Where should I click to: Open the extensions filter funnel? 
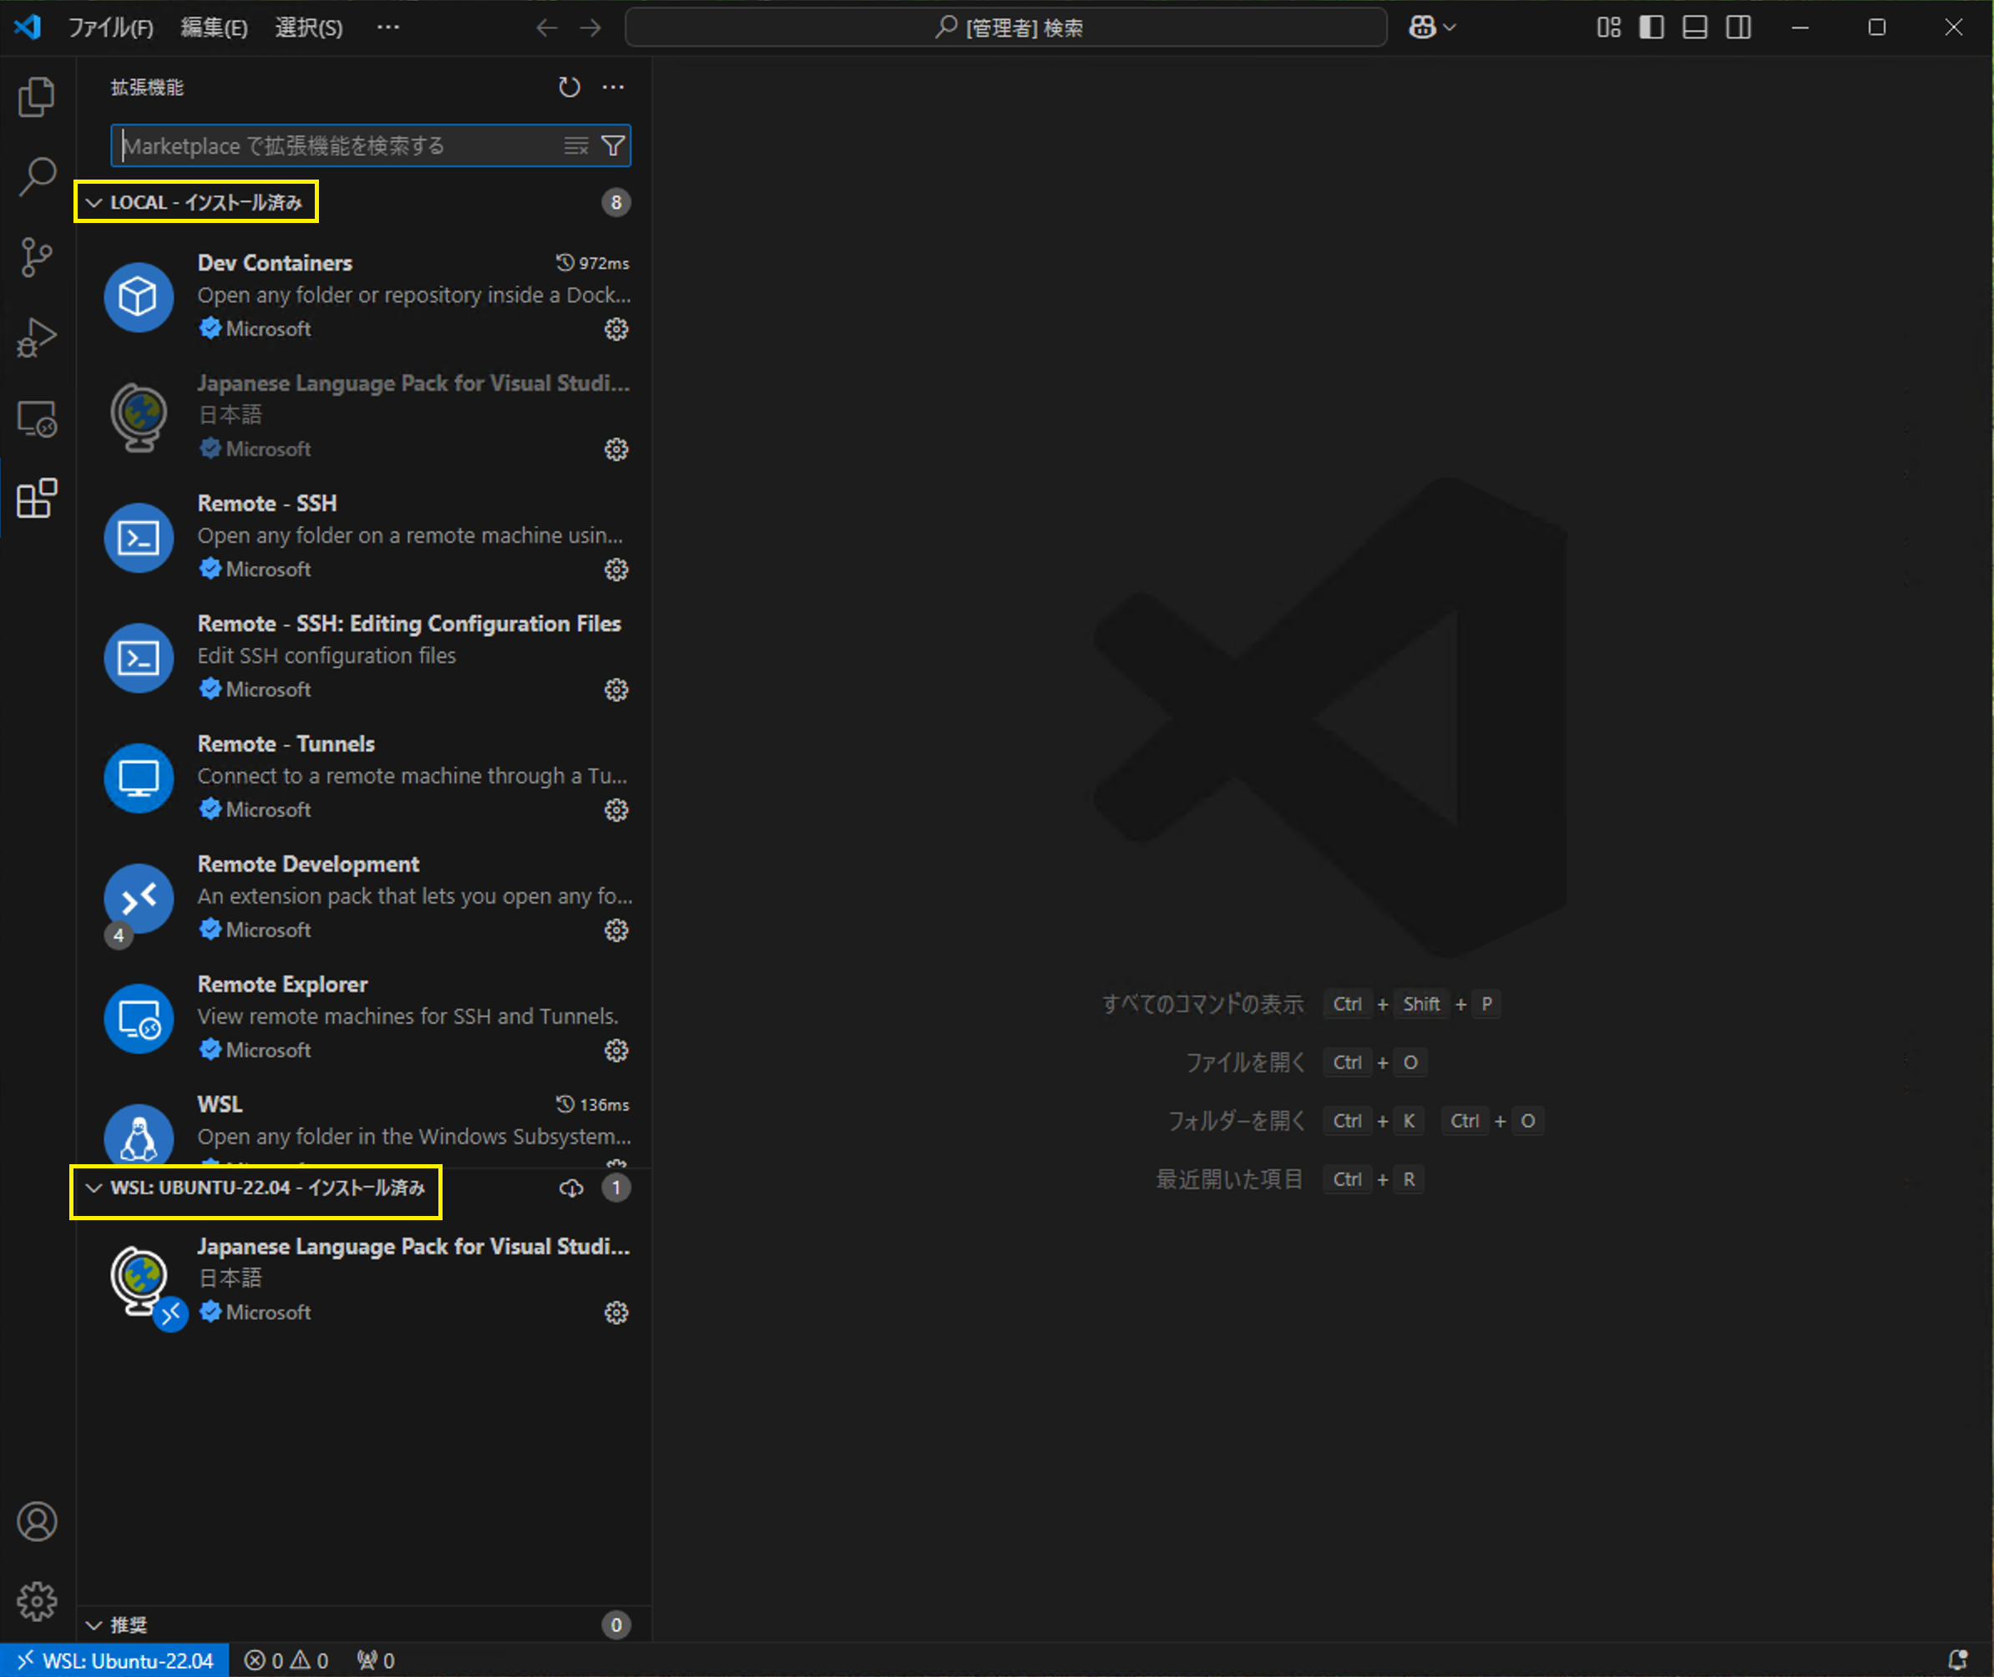click(614, 145)
